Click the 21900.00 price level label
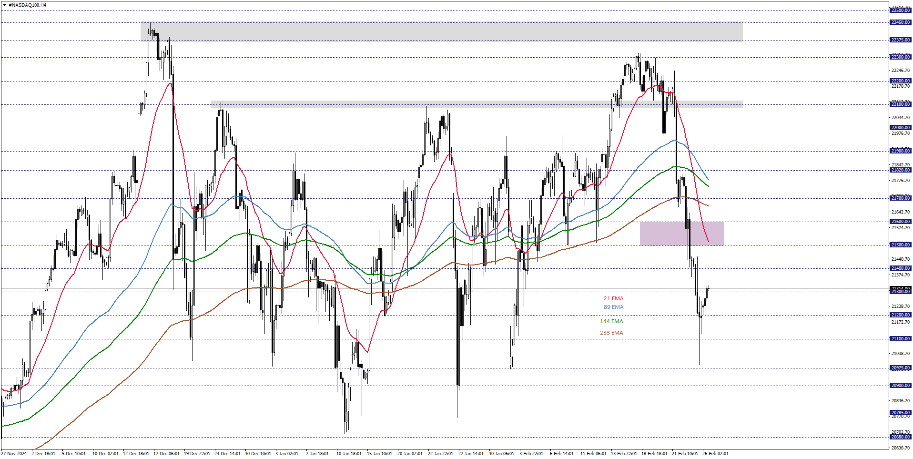 tap(900, 151)
